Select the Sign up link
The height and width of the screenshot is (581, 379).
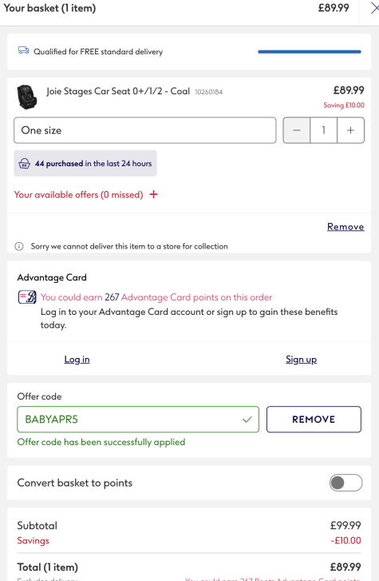(302, 360)
